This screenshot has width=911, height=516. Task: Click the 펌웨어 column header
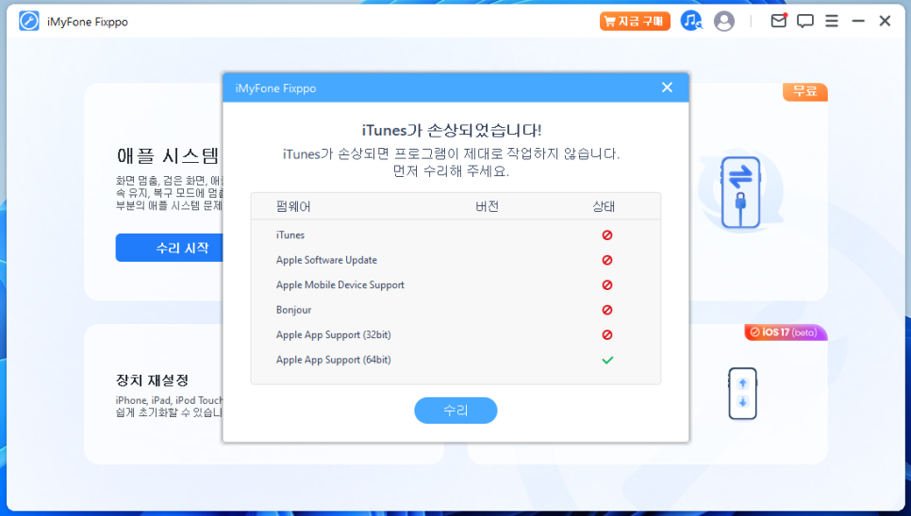293,206
